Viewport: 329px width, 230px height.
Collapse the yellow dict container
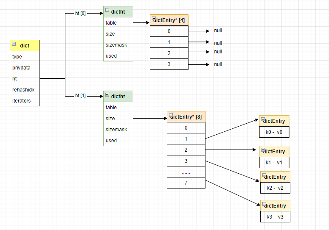pos(14,44)
